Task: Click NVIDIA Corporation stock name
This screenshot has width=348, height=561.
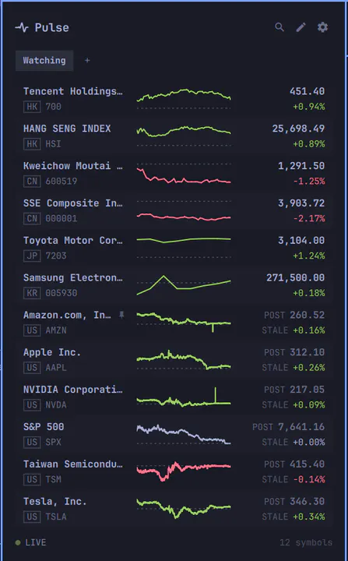Action: [73, 390]
